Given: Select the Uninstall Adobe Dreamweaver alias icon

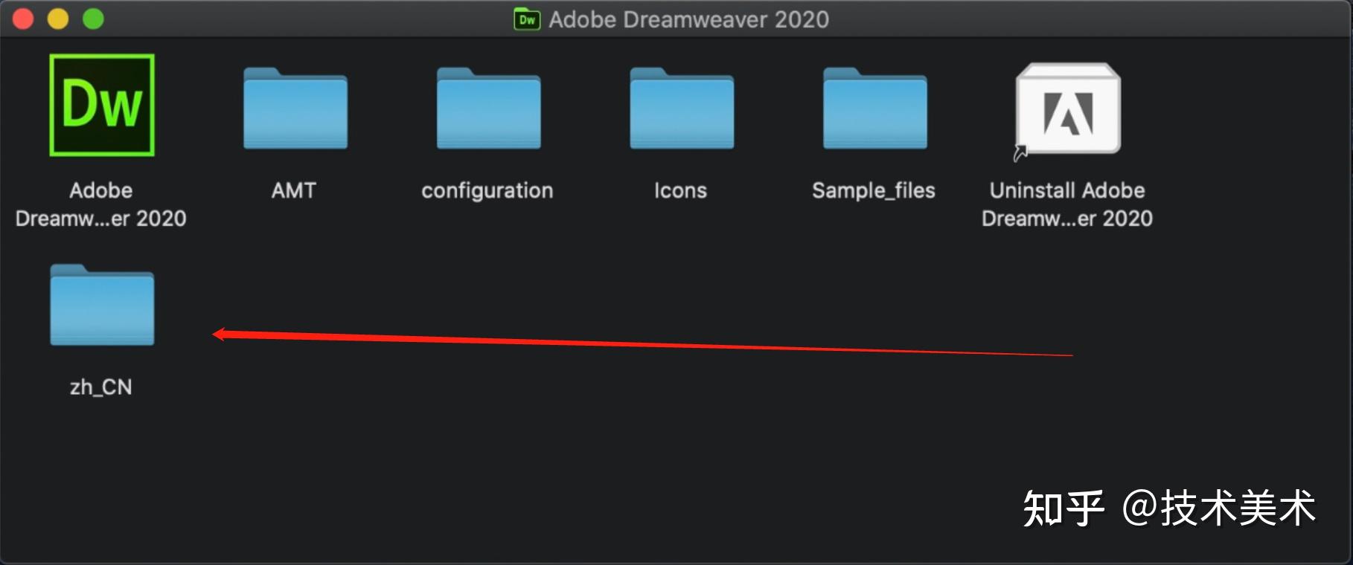Looking at the screenshot, I should tap(1068, 109).
